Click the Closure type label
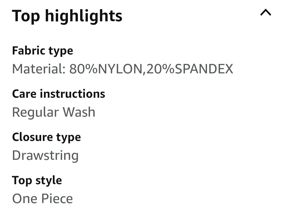The width and height of the screenshot is (283, 216). (x=46, y=138)
